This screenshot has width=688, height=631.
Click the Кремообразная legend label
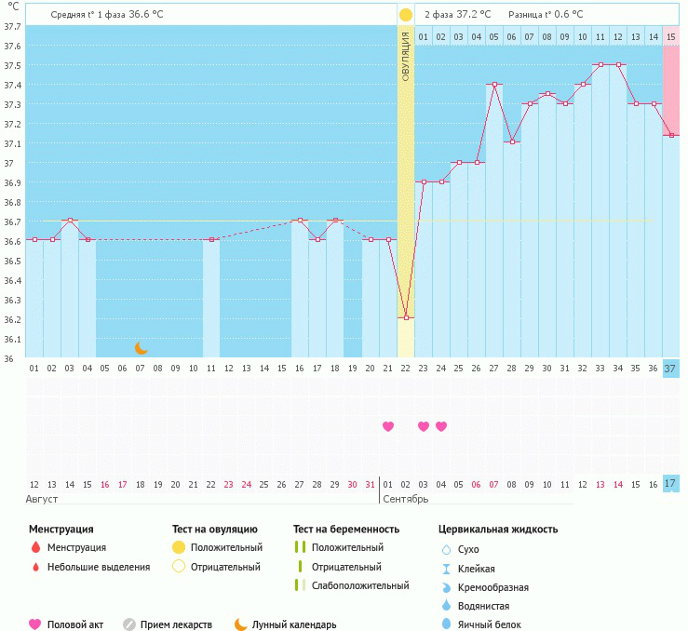pyautogui.click(x=494, y=587)
